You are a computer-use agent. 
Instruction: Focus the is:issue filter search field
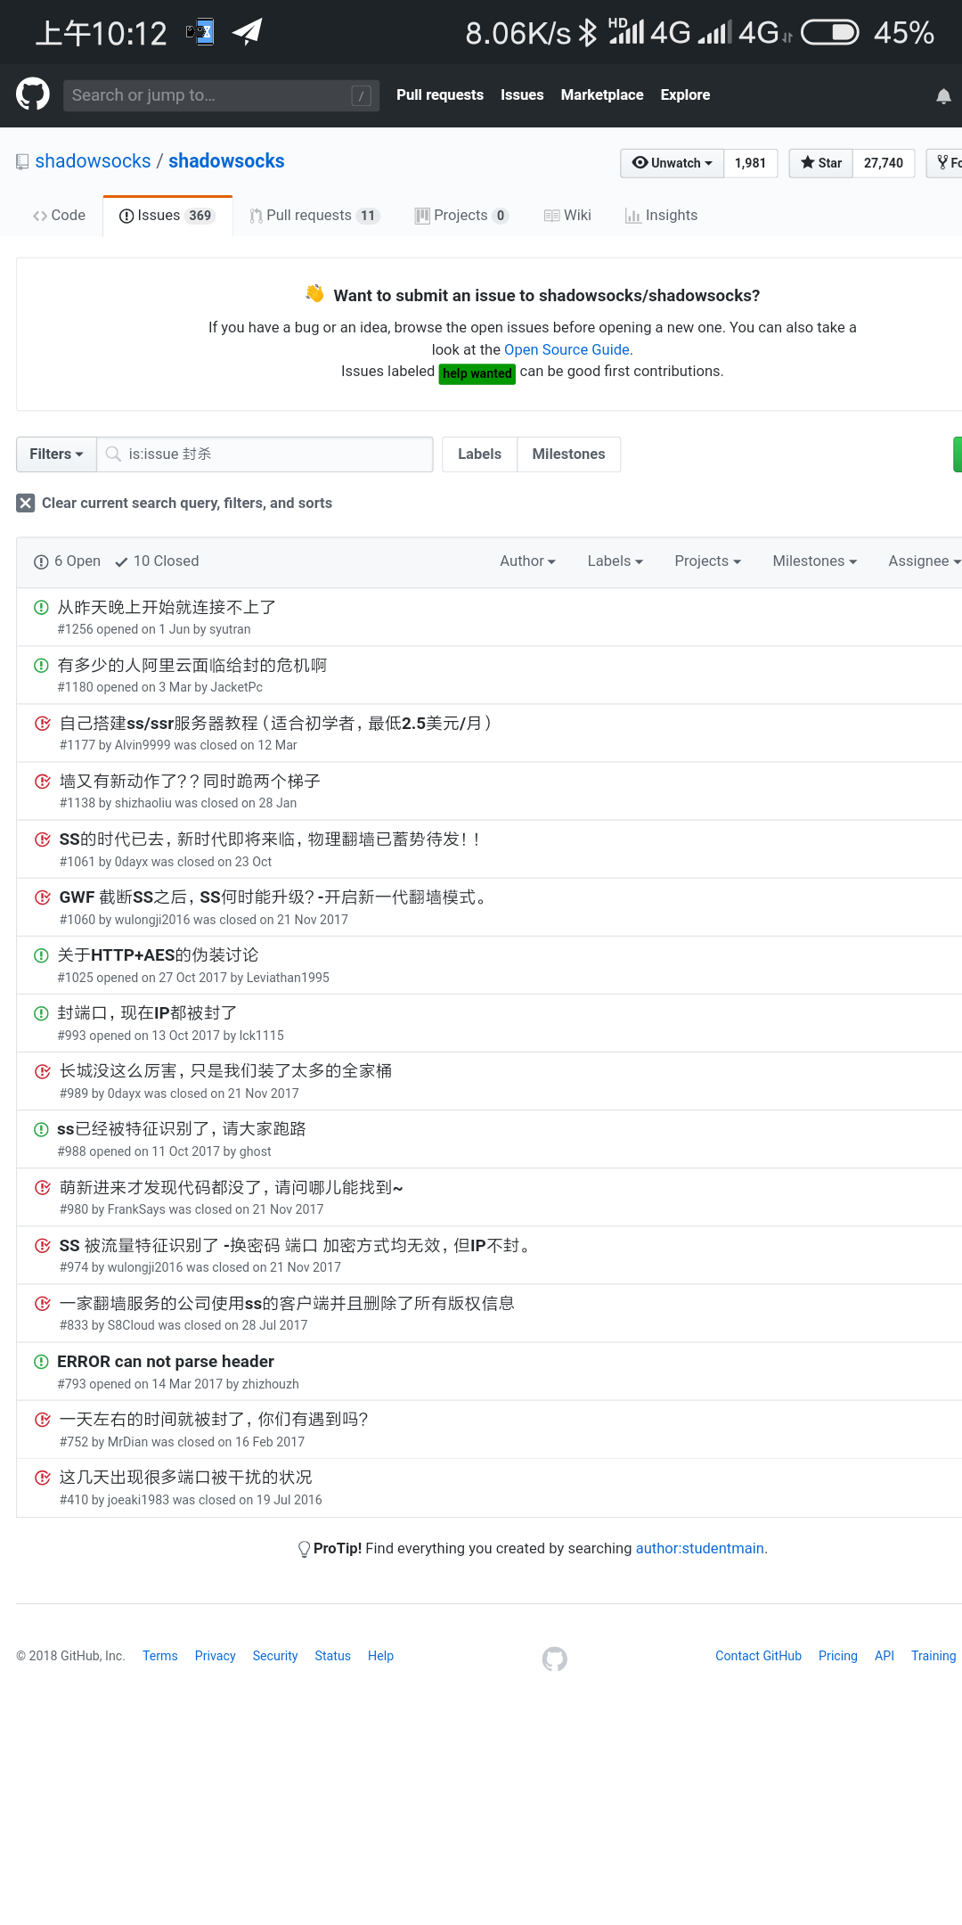265,455
